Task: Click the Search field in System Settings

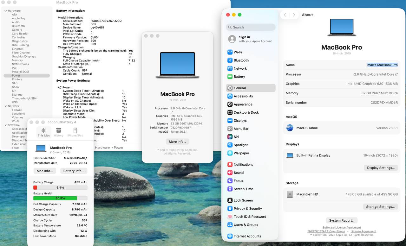Action: (251, 27)
